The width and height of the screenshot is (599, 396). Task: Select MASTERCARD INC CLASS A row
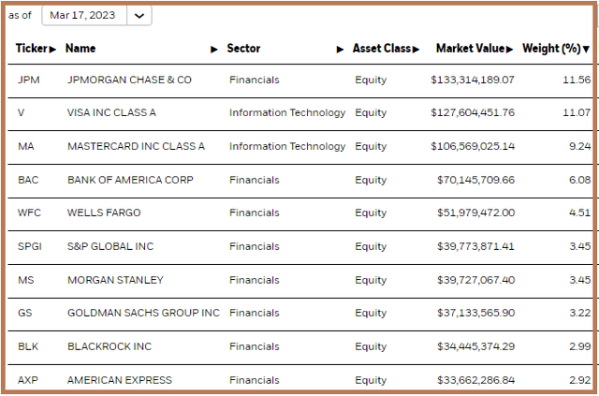point(299,147)
